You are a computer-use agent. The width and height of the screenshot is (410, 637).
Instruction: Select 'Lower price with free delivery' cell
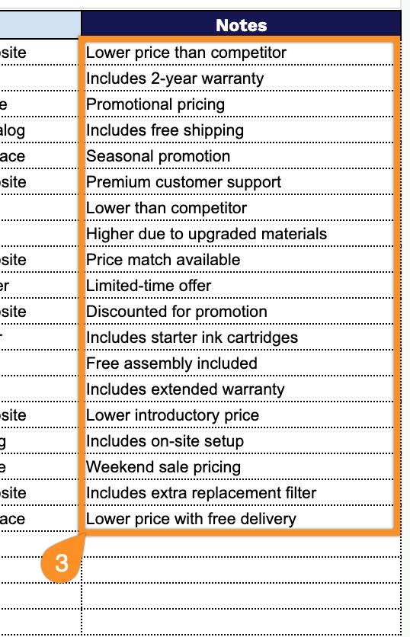[x=241, y=519]
